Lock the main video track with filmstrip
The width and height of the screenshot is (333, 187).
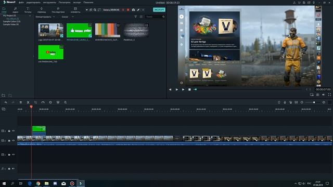coord(9,141)
